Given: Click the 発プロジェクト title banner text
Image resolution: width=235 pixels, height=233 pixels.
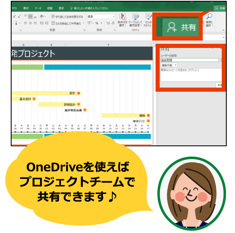Looking at the screenshot, I should click(x=33, y=54).
